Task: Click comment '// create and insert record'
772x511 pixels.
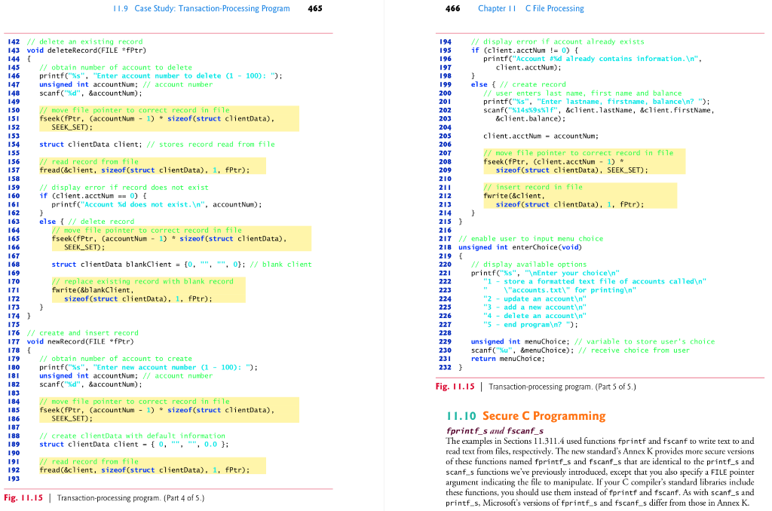Action: click(x=83, y=333)
